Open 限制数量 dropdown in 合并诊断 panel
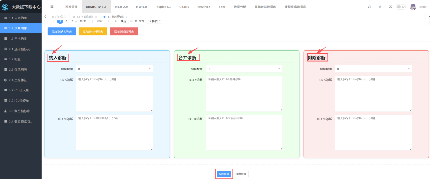 pos(244,69)
